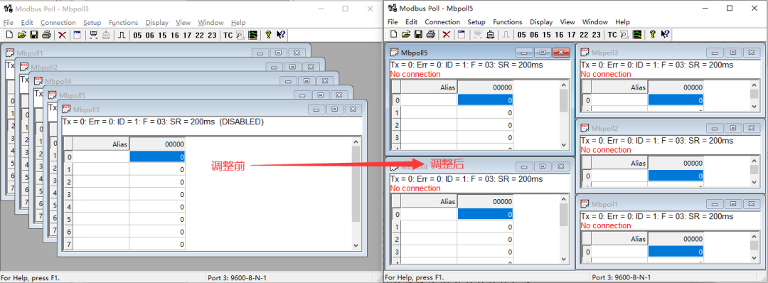Click Connect icon in left Mbpoll3 window toolbar
The height and width of the screenshot is (283, 768).
click(94, 35)
